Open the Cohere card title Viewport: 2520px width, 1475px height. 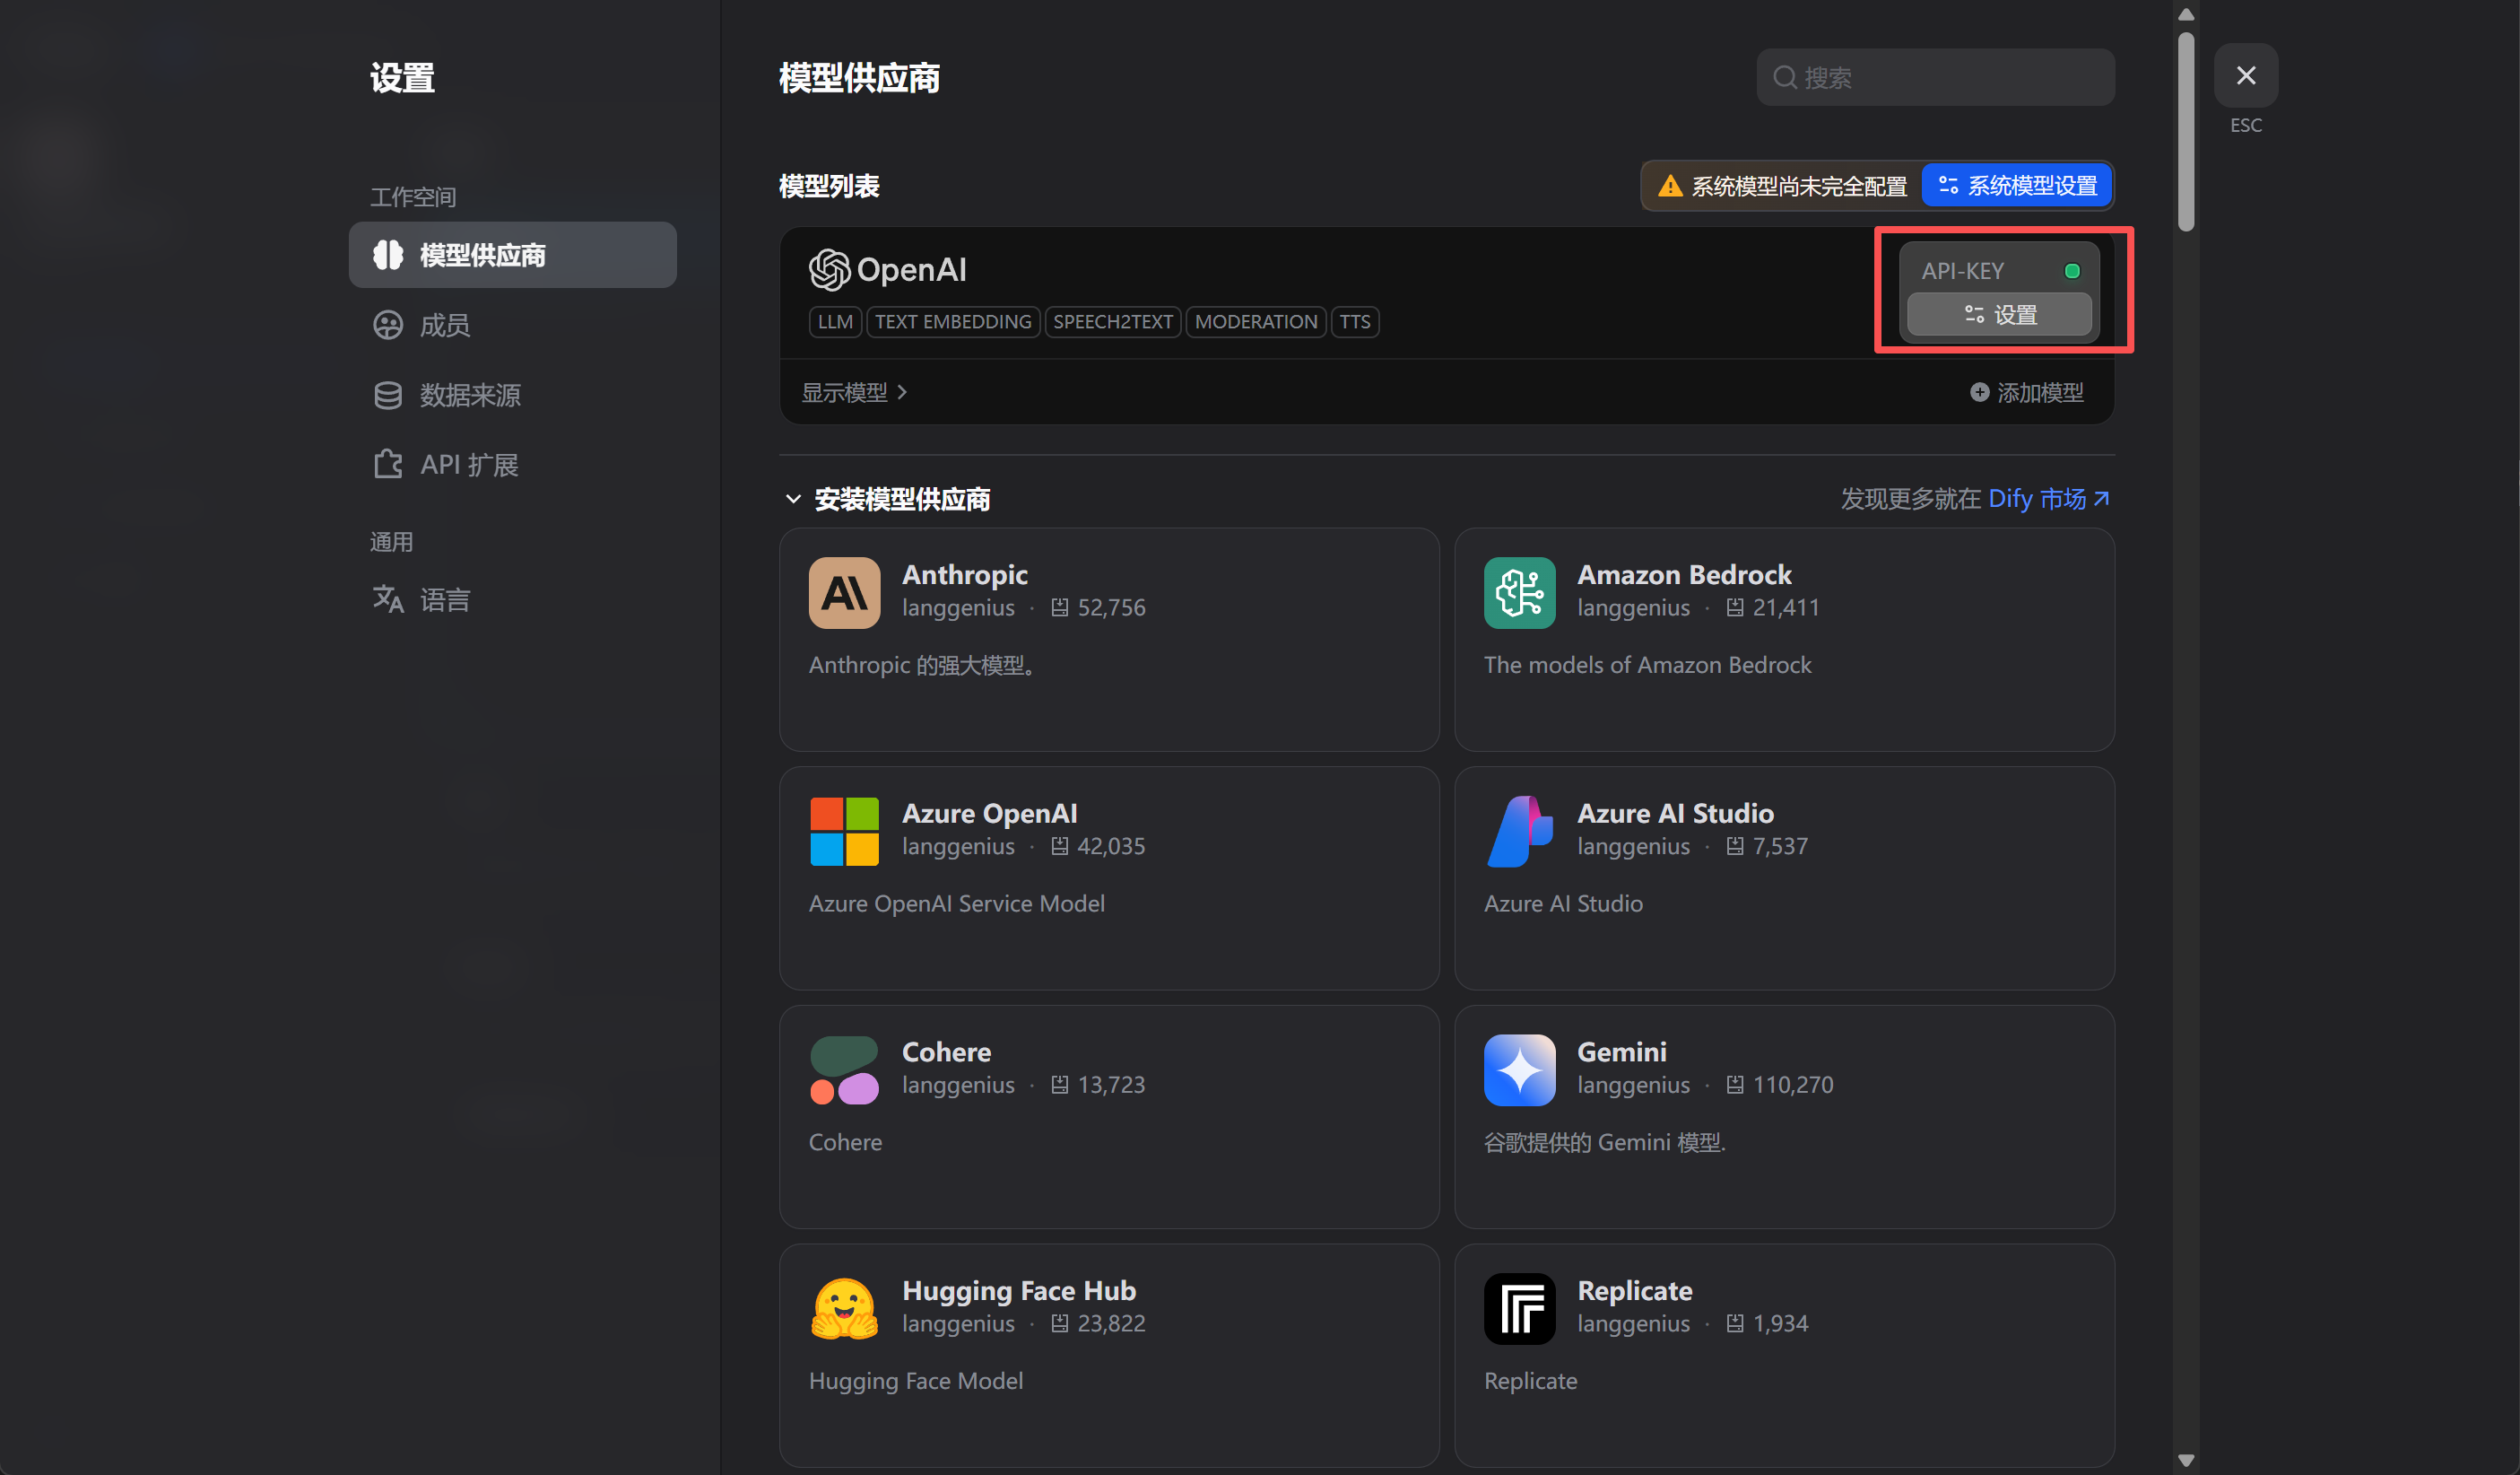(x=946, y=1052)
